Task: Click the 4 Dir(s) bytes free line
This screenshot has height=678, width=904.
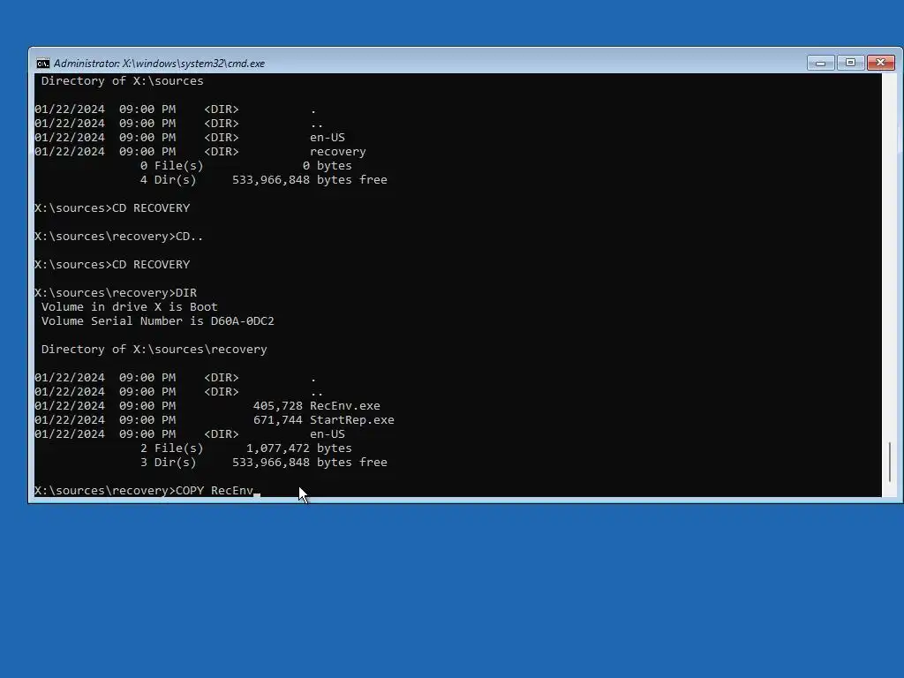Action: tap(263, 180)
